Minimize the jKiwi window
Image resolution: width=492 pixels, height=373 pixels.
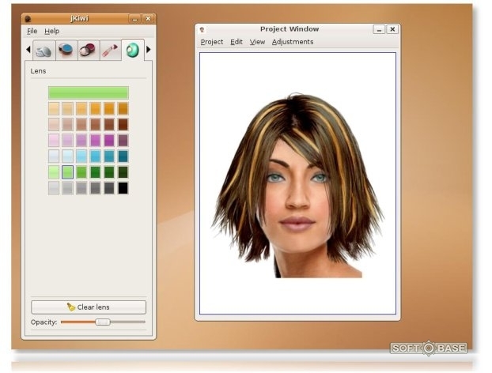pos(135,19)
